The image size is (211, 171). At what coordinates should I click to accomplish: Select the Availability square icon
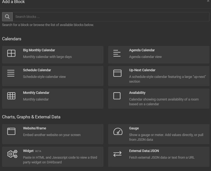click(x=117, y=96)
